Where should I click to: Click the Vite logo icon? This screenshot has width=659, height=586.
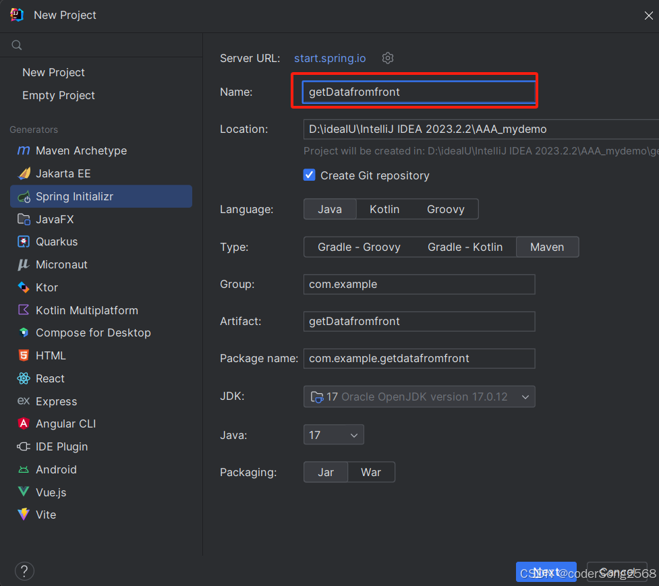(x=24, y=514)
